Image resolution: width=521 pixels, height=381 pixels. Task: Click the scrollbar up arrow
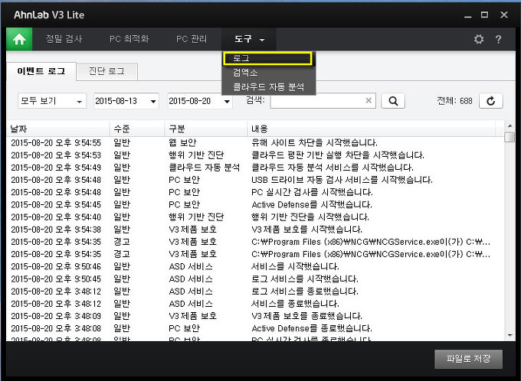coord(510,126)
